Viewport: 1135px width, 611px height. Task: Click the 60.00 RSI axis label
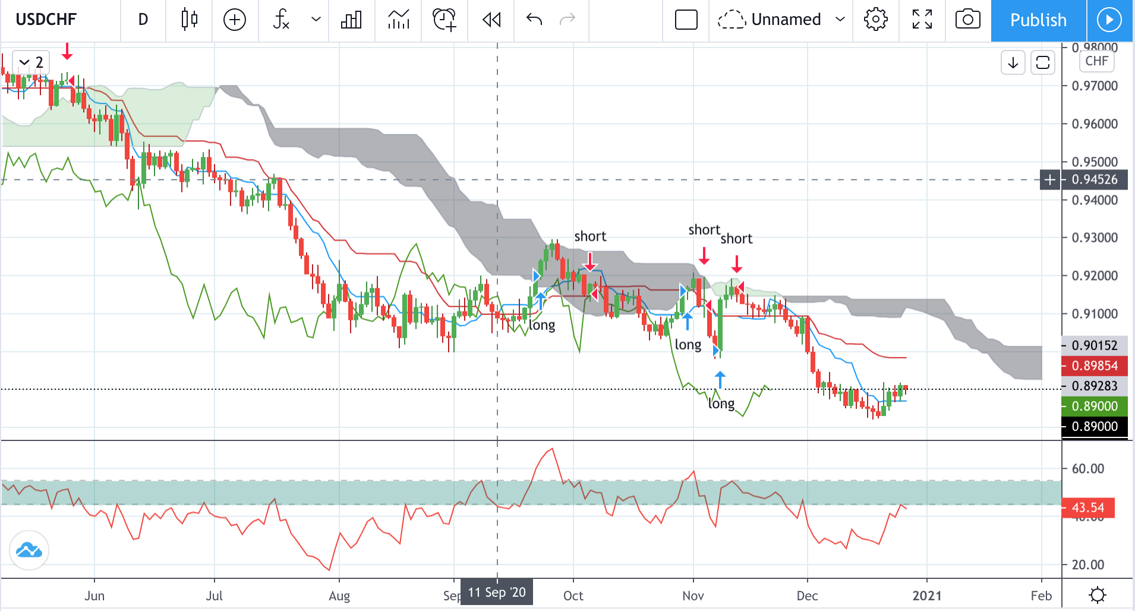1087,468
